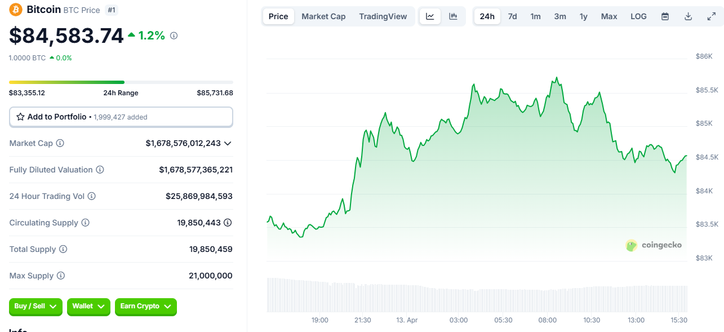Expand chart to fullscreen
Screen dimensions: 724x332
pos(711,16)
